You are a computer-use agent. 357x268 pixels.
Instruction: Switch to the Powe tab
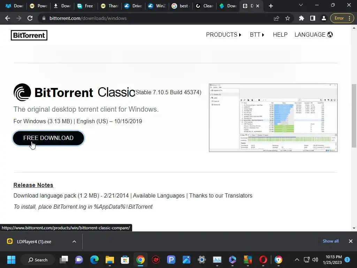click(39, 6)
